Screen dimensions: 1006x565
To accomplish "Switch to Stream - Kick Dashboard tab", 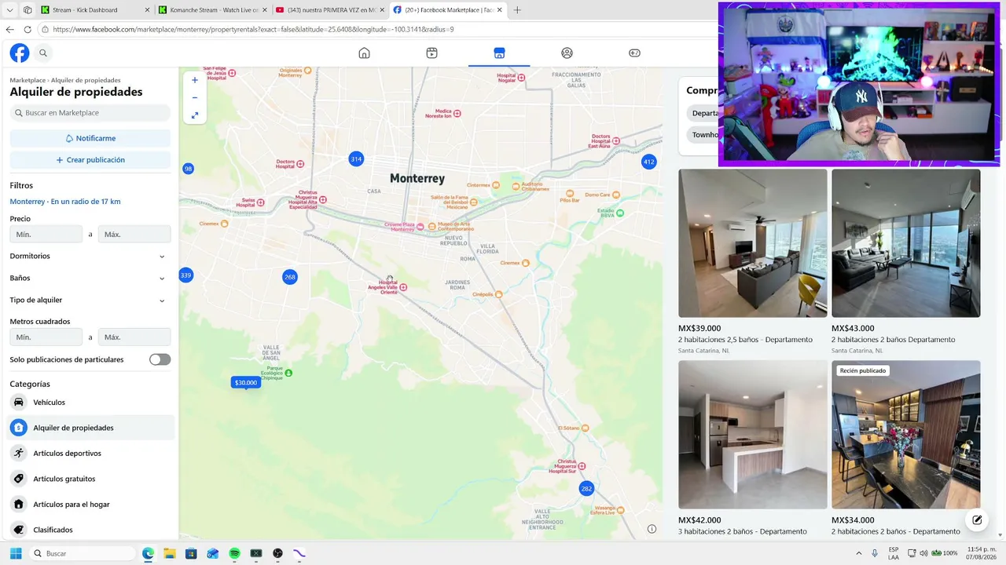I will click(x=96, y=10).
